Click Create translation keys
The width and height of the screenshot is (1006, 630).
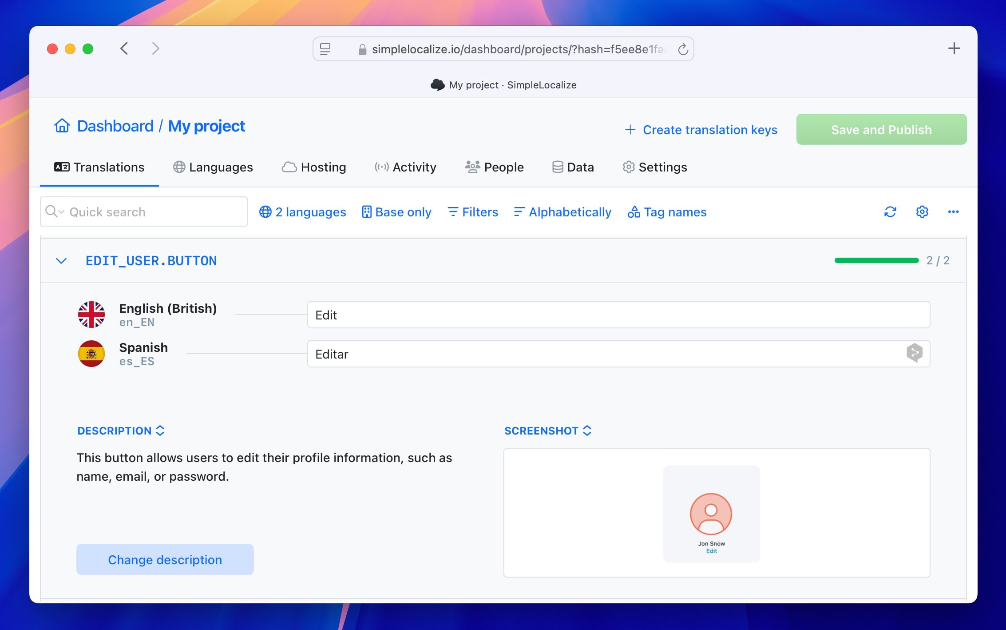pos(701,130)
